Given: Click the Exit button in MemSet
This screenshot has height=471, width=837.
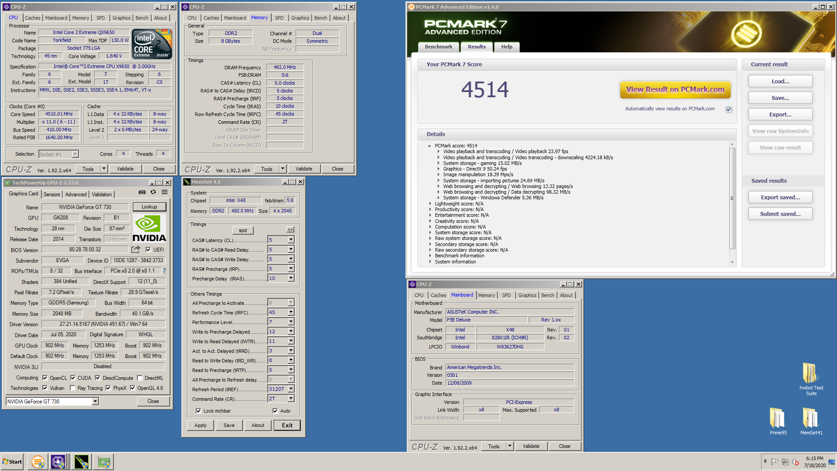Looking at the screenshot, I should click(x=287, y=425).
